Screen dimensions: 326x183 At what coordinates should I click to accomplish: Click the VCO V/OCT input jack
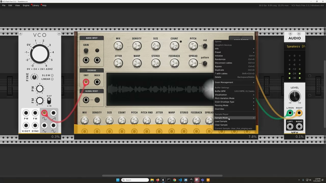26,125
